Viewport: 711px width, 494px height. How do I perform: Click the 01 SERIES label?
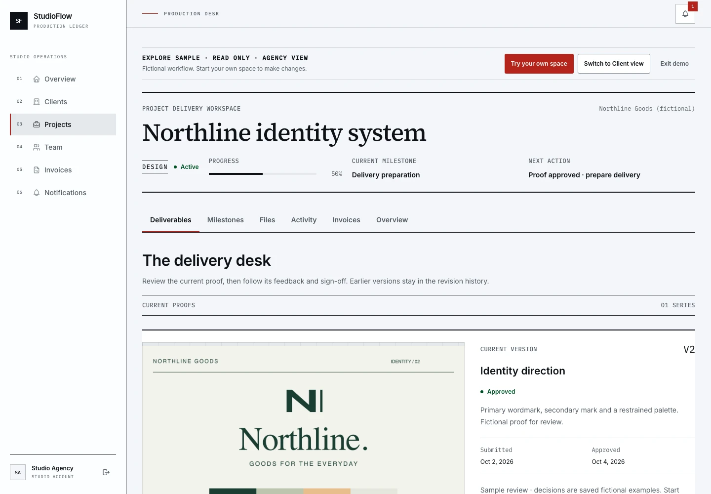(x=678, y=305)
